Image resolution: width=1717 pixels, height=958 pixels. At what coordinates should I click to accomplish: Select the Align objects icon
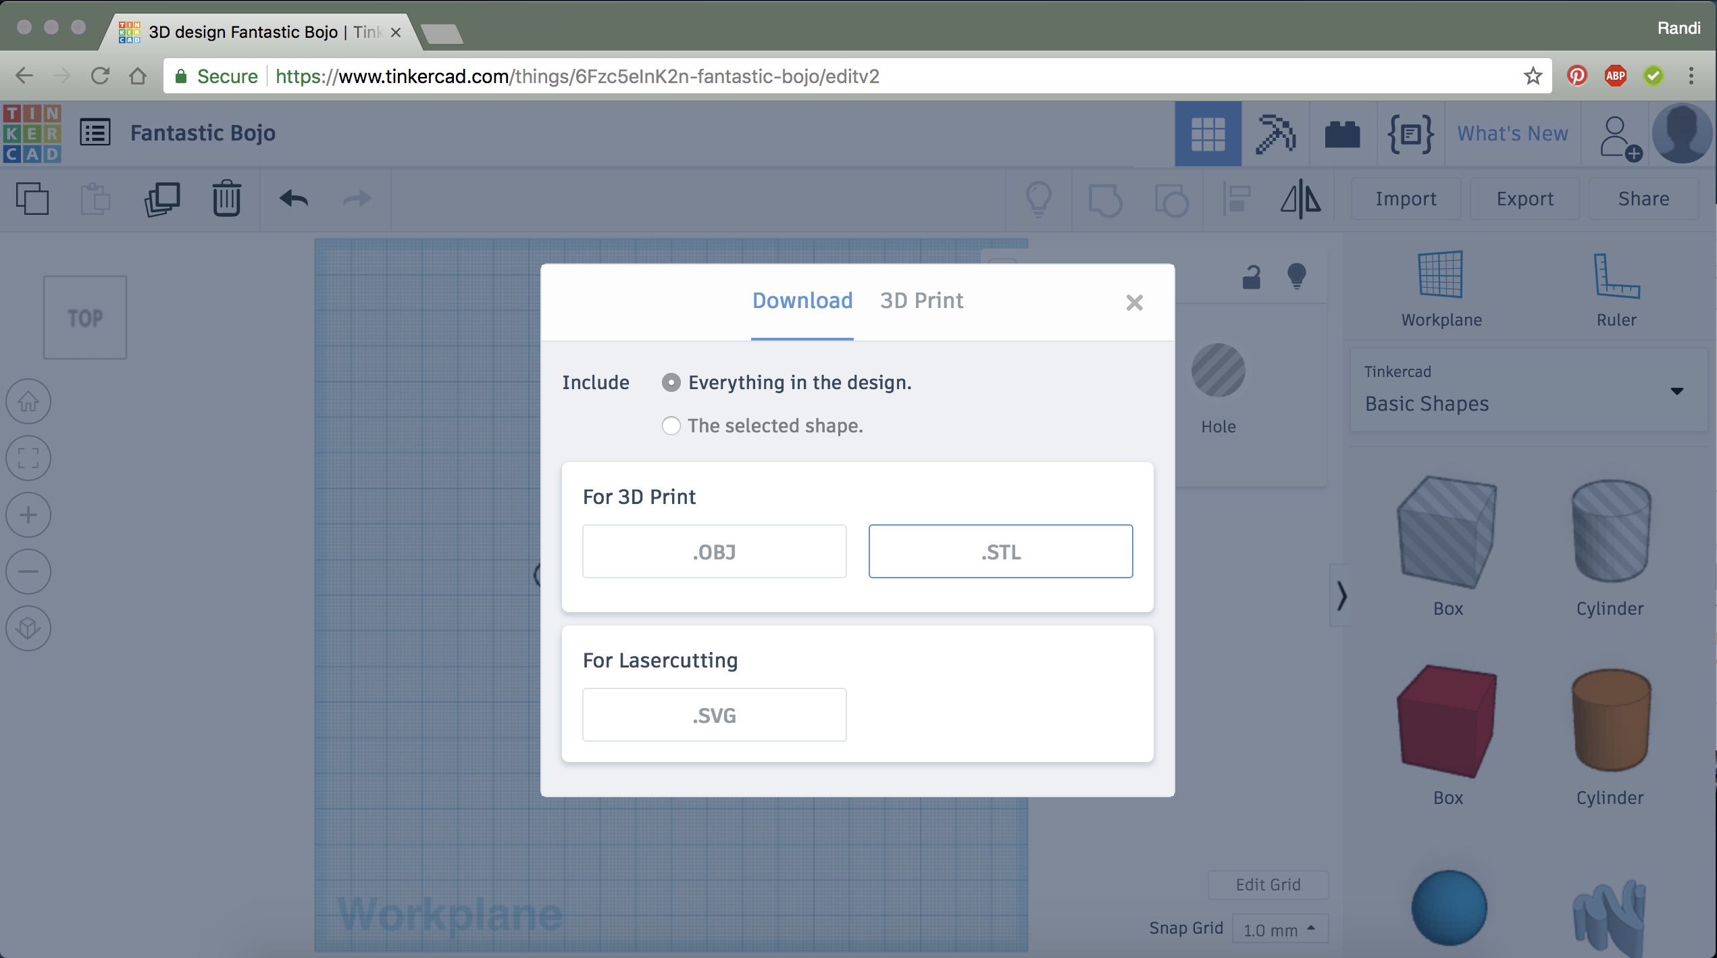tap(1238, 198)
